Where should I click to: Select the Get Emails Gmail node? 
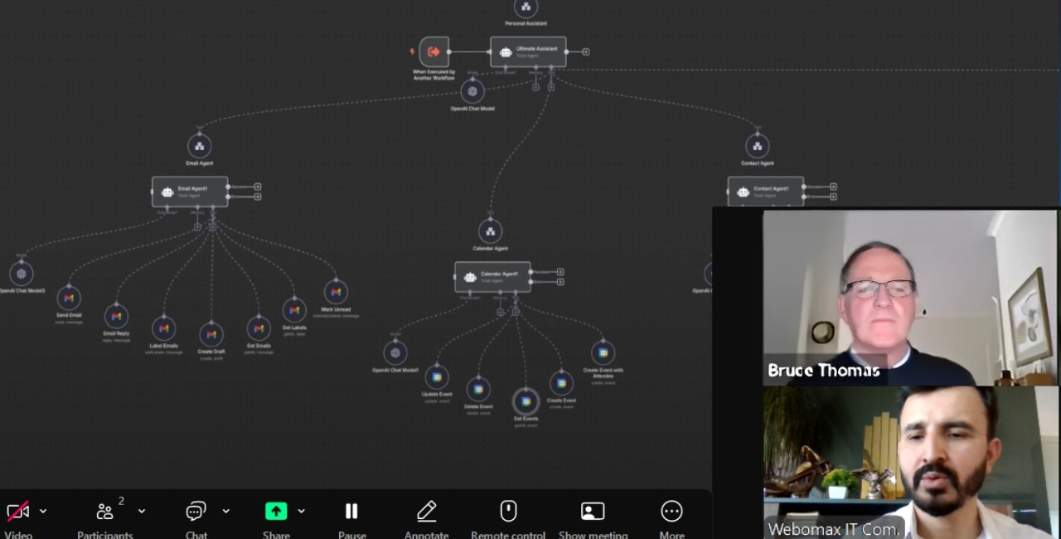coord(259,328)
